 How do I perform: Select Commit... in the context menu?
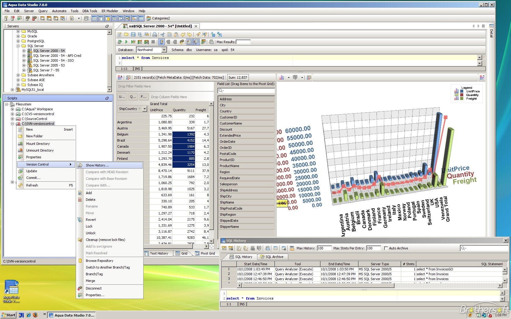click(x=46, y=178)
